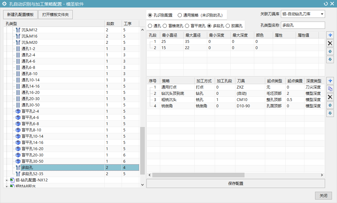
Task: Sort by the 工序 column header
Action: (130, 23)
